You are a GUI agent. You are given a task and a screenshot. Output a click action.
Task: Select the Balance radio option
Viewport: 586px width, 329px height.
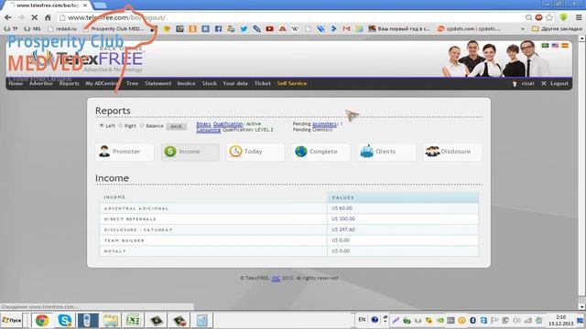[142, 126]
